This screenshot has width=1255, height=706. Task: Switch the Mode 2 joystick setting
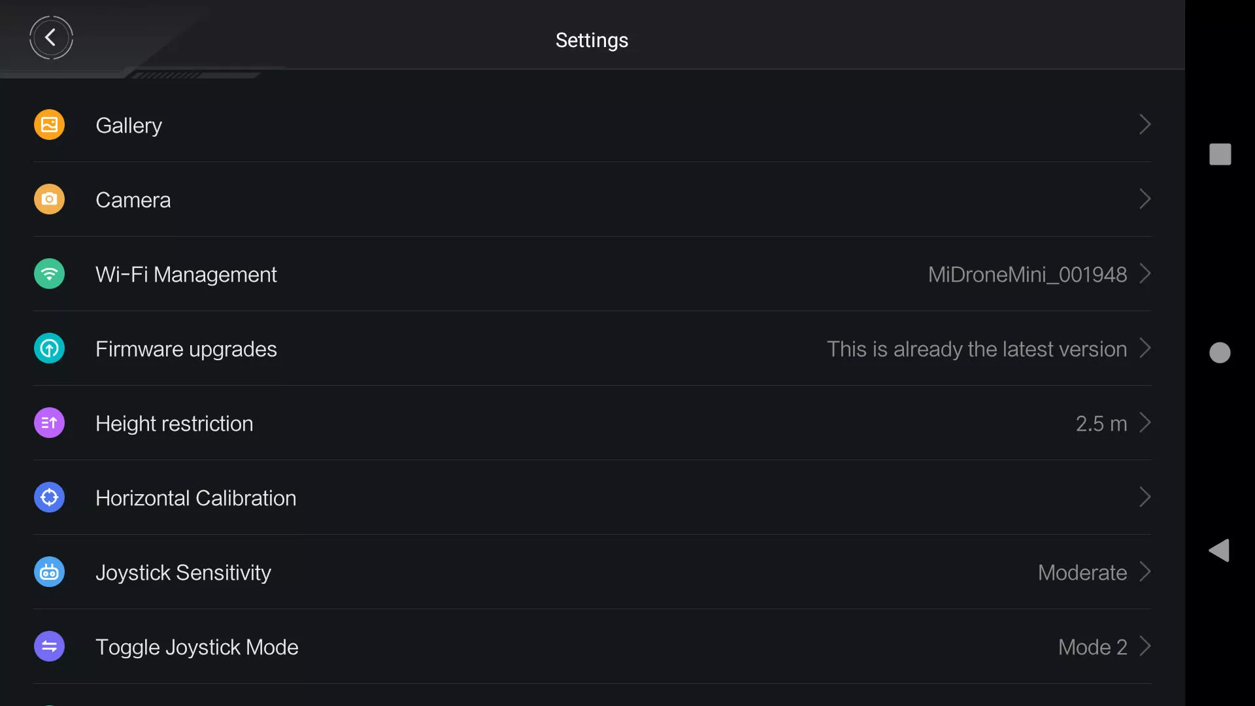pyautogui.click(x=1093, y=647)
